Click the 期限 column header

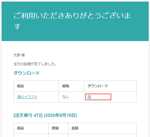[66, 86]
